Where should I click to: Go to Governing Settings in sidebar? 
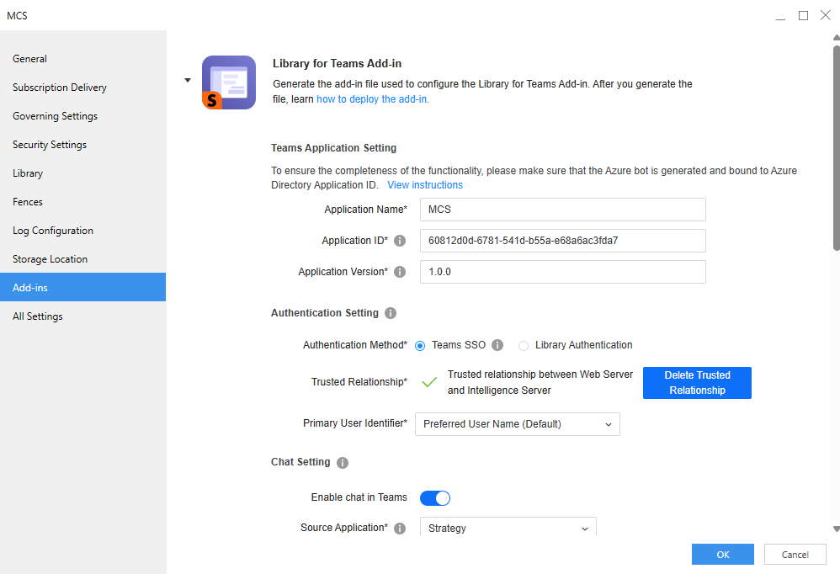tap(55, 116)
